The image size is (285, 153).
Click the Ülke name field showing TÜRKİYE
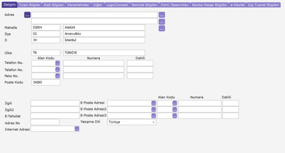tap(104, 53)
